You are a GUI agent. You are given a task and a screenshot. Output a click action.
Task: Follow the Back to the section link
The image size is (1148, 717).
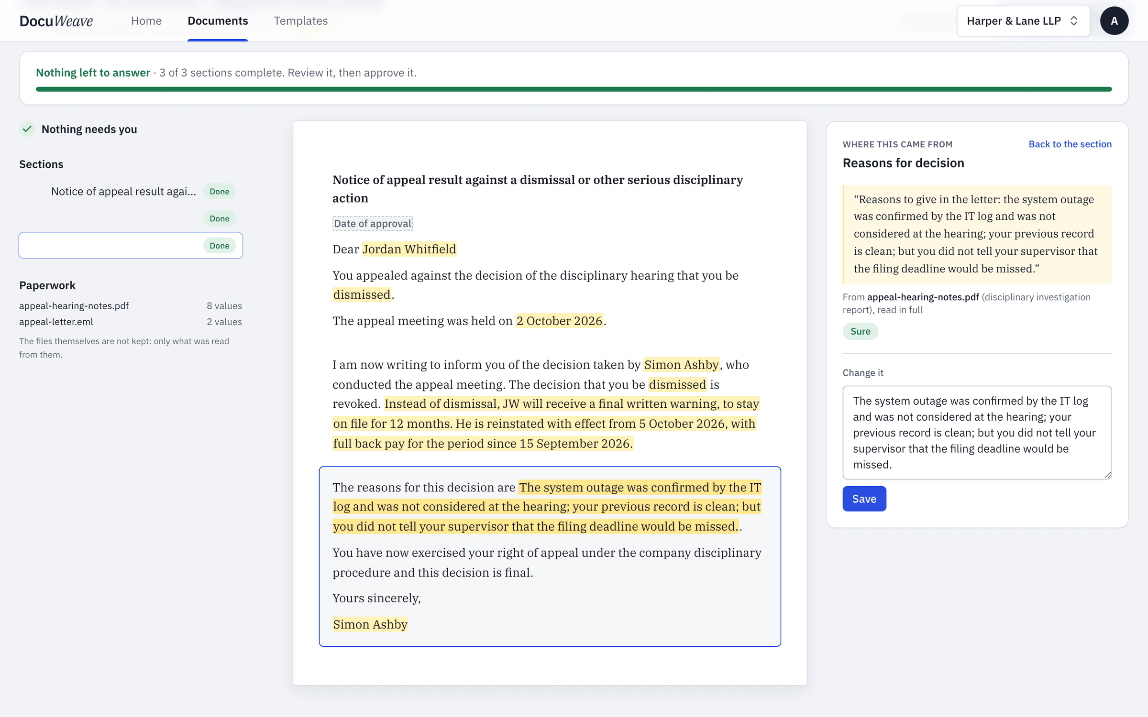click(x=1070, y=144)
